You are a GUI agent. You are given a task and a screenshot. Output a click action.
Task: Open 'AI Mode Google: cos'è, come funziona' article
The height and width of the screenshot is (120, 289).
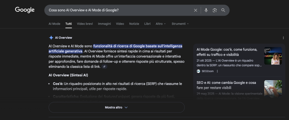click(x=227, y=52)
